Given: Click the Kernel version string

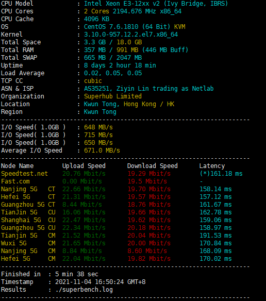Looking at the screenshot, I should coord(131,35).
